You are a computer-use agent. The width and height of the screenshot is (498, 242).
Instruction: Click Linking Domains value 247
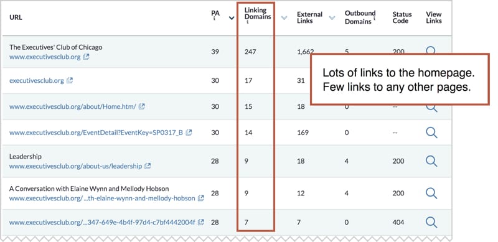coord(250,52)
